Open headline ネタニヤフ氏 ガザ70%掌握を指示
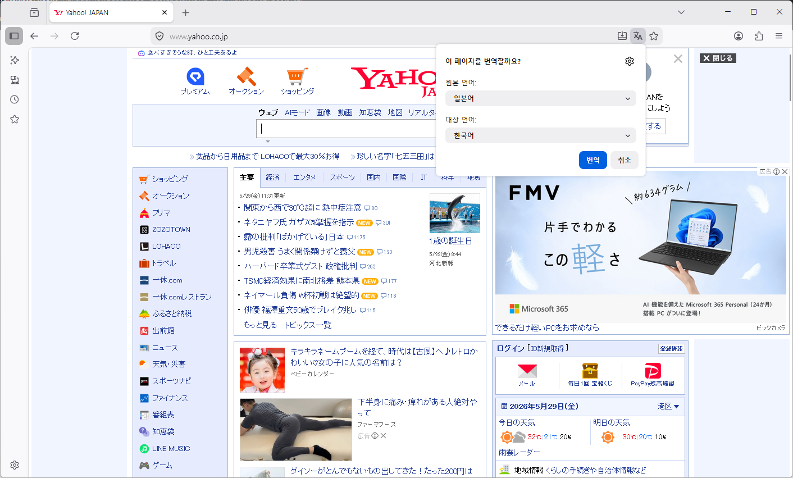The image size is (793, 478). [299, 222]
